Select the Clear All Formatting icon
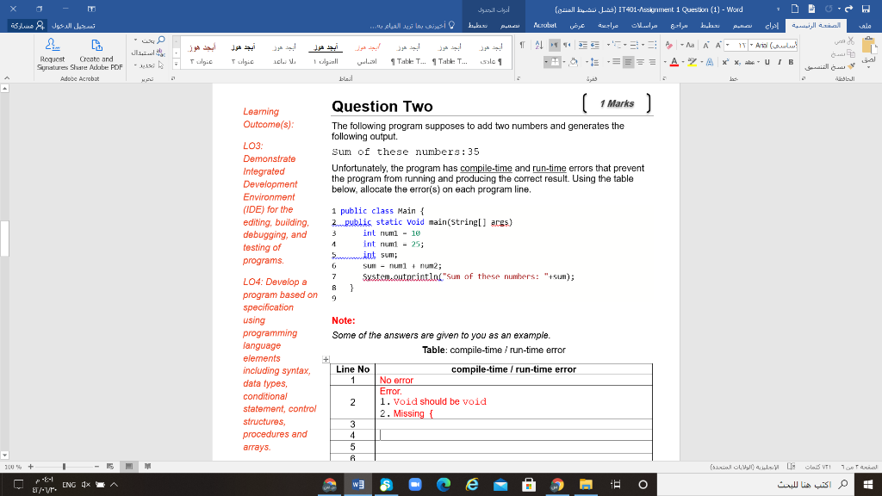The image size is (882, 496). 668,45
